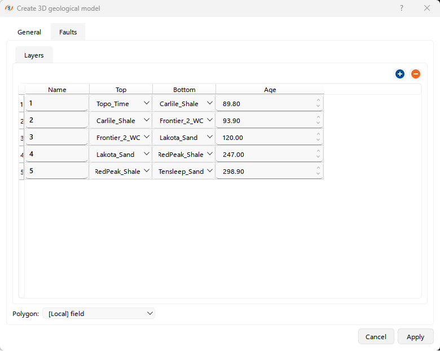440x351 pixels.
Task: Switch to the Faults tab
Action: [x=68, y=32]
